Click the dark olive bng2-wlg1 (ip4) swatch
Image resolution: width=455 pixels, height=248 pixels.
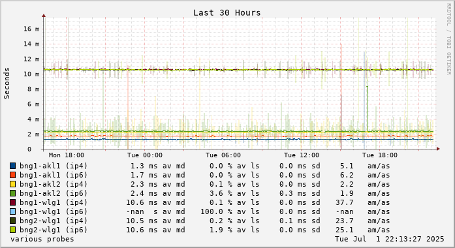pyautogui.click(x=13, y=221)
